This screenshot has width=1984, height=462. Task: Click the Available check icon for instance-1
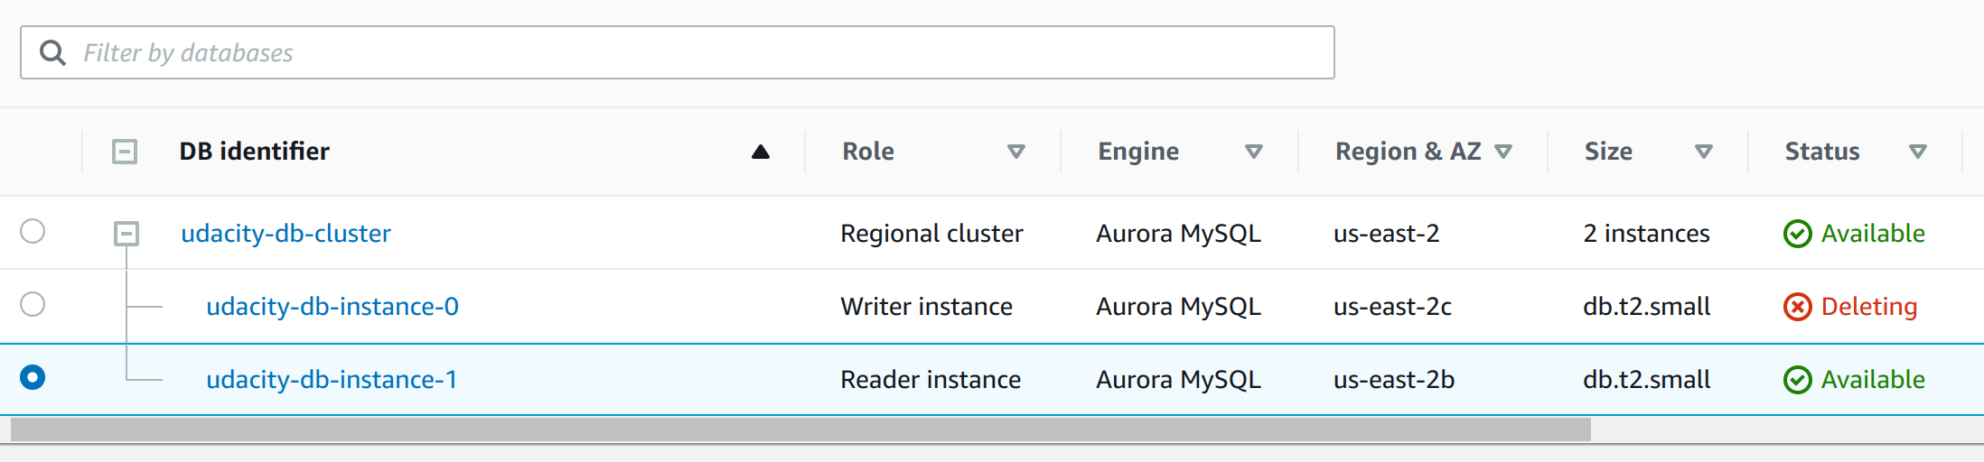tap(1798, 380)
